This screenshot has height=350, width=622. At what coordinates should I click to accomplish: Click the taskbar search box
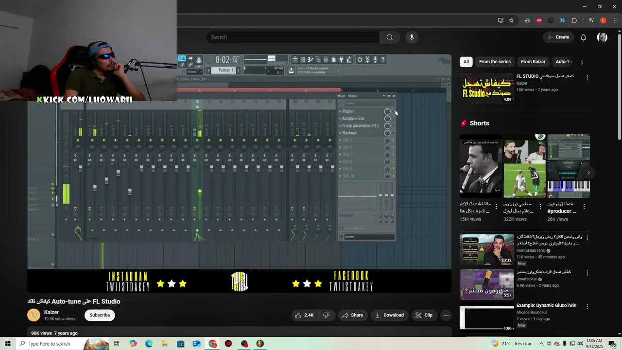click(62, 344)
